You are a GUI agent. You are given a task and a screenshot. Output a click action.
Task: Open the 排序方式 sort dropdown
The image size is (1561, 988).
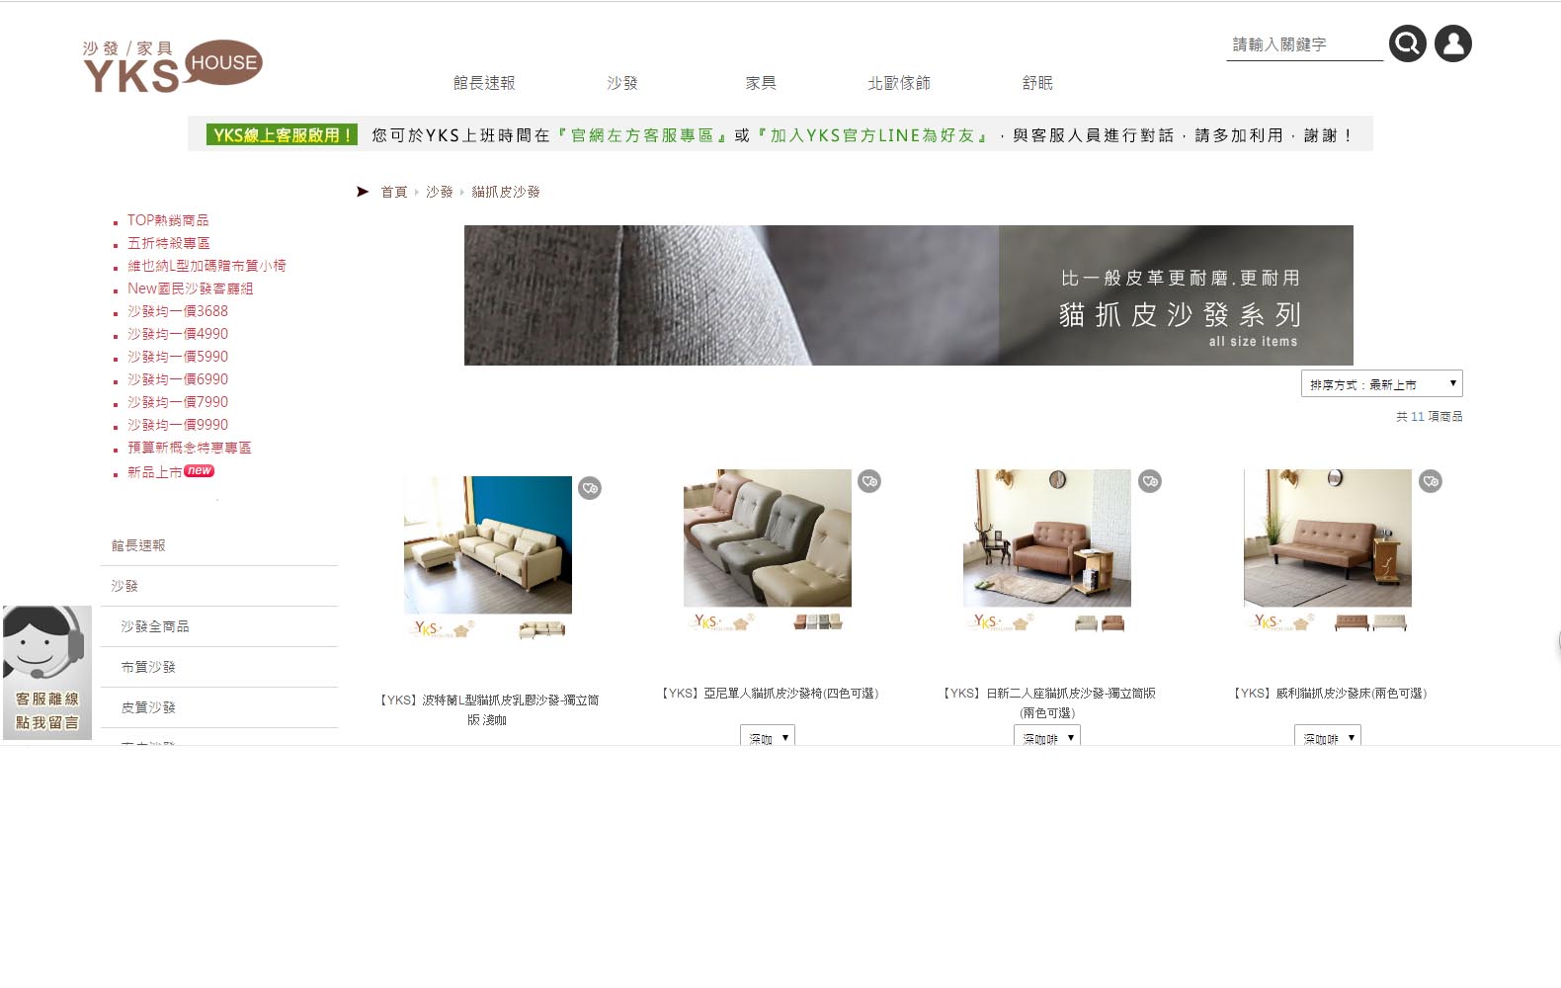1381,383
